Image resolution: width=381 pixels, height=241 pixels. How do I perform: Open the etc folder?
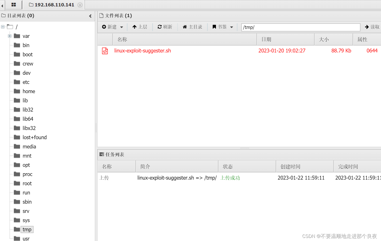(x=26, y=82)
